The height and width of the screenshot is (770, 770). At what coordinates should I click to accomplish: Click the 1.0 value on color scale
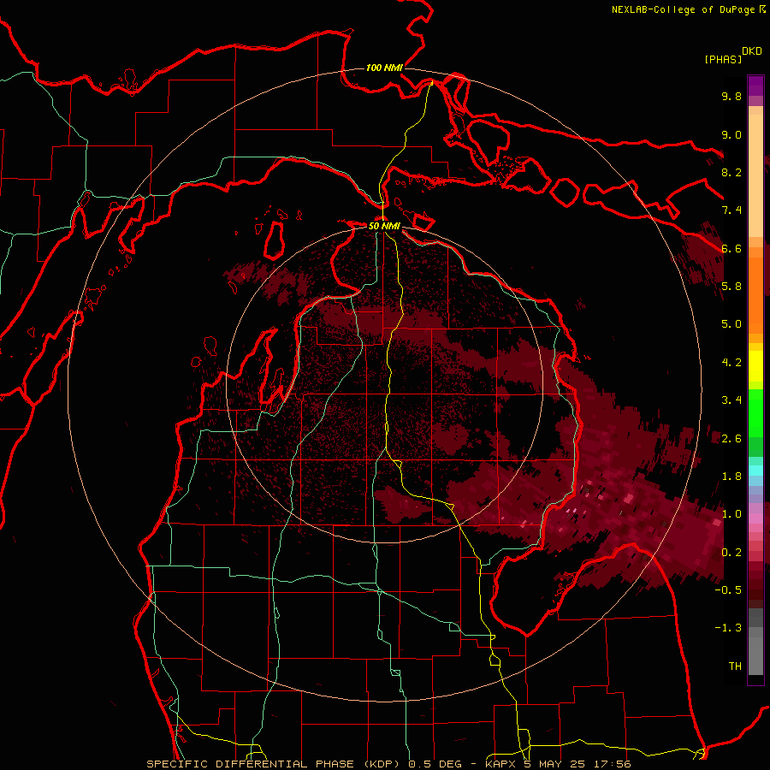tap(731, 514)
